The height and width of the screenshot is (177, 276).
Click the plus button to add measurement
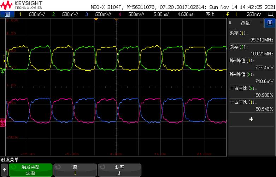251,119
